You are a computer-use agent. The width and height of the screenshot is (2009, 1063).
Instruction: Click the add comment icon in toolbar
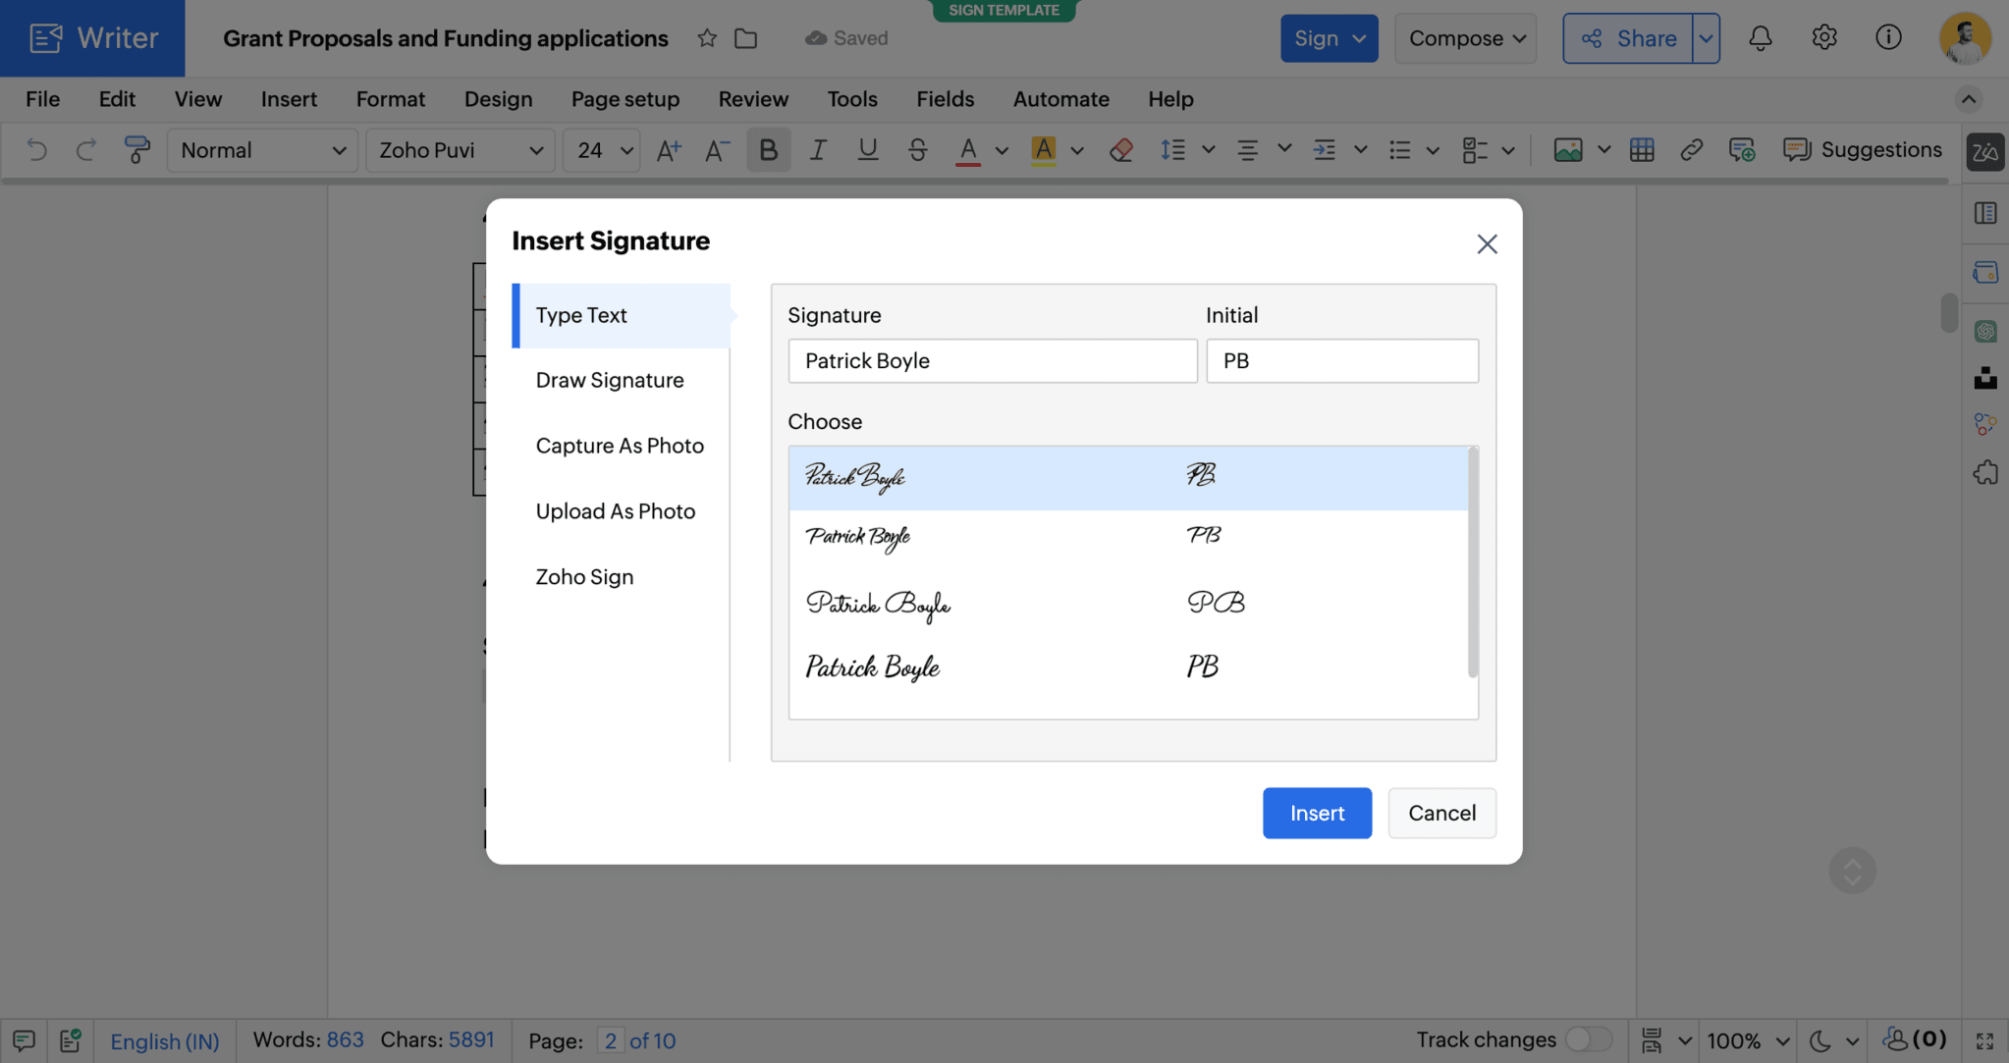[1742, 150]
